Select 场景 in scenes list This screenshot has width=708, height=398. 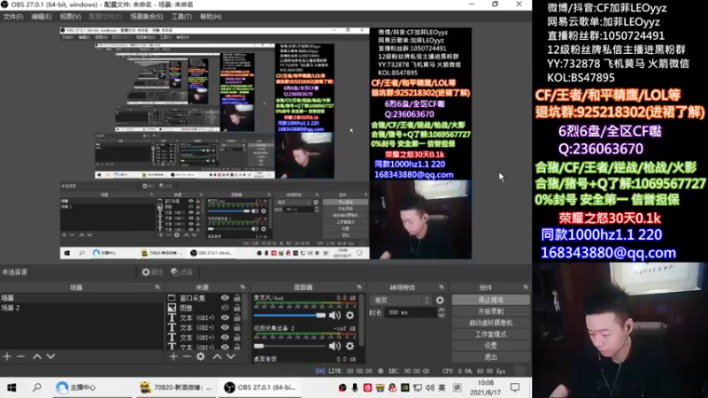point(81,298)
